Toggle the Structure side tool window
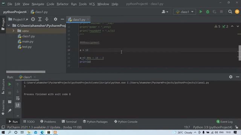The height and width of the screenshot is (135, 241). click(3, 87)
